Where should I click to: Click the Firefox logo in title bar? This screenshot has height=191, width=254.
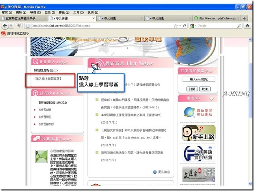point(2,7)
